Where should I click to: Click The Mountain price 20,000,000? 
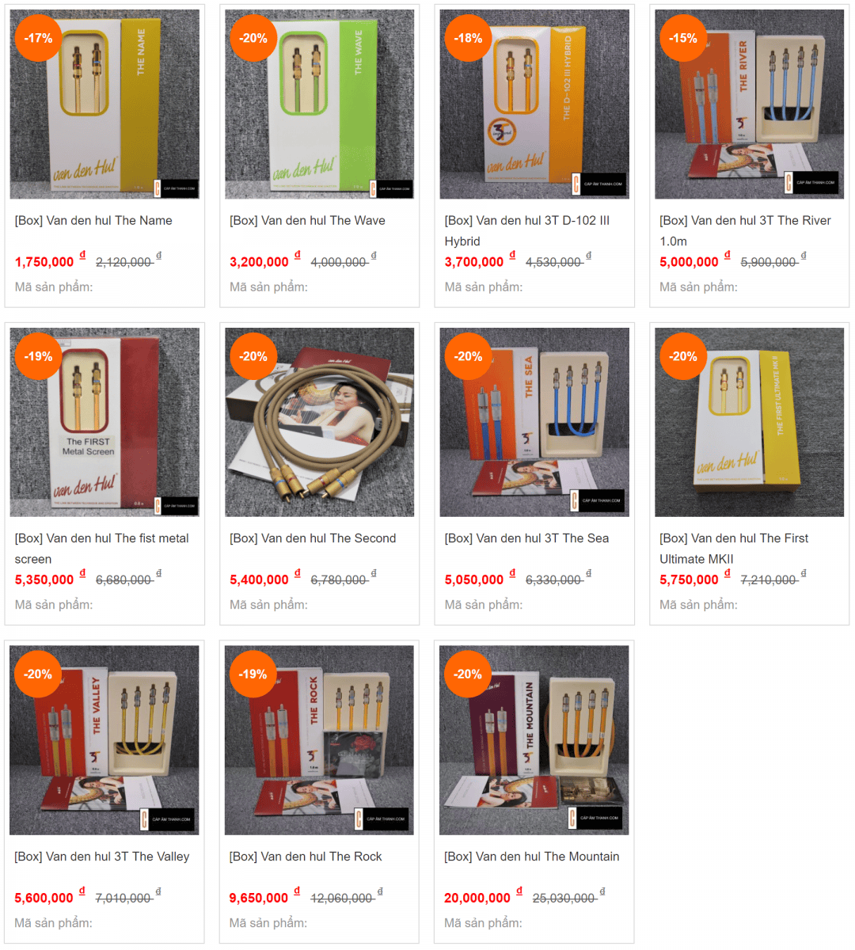tap(477, 898)
